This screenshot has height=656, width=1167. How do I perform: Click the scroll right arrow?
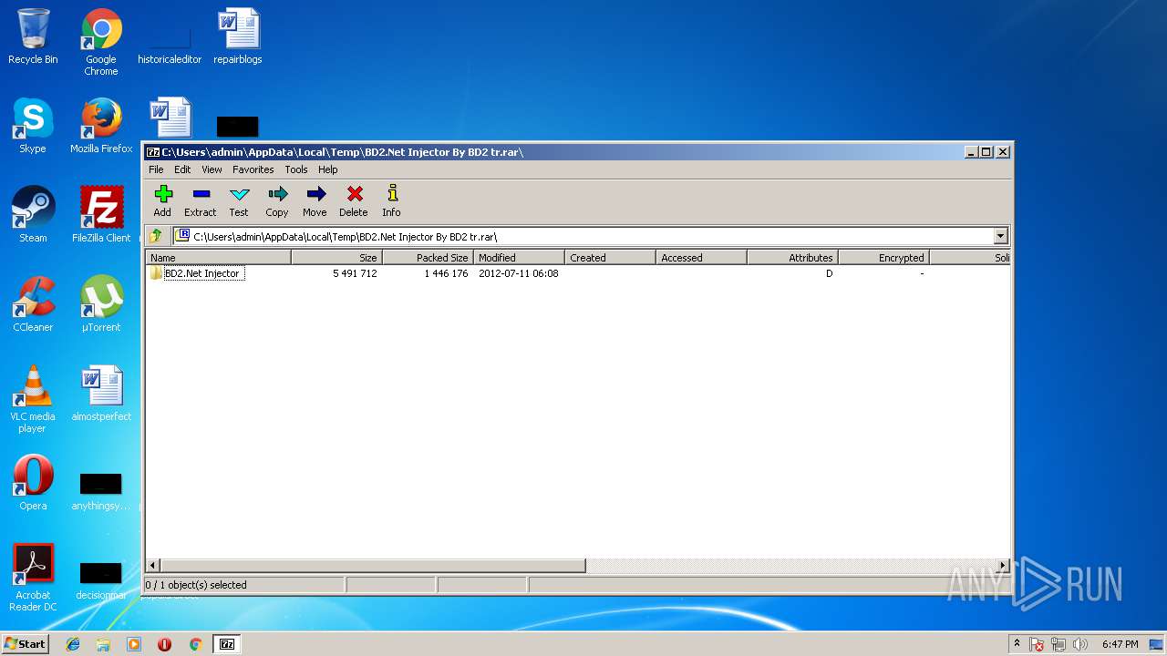1004,566
